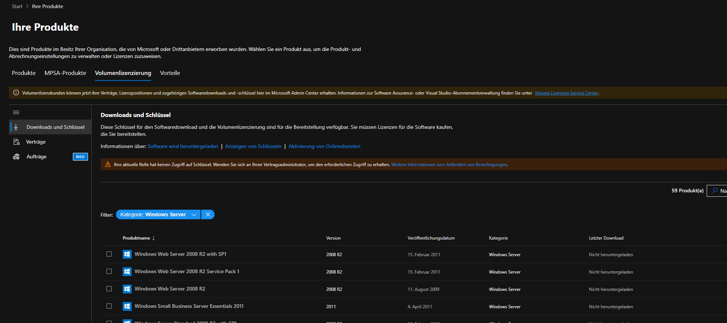Switch to the Produkte tab
The width and height of the screenshot is (727, 323).
(x=24, y=73)
